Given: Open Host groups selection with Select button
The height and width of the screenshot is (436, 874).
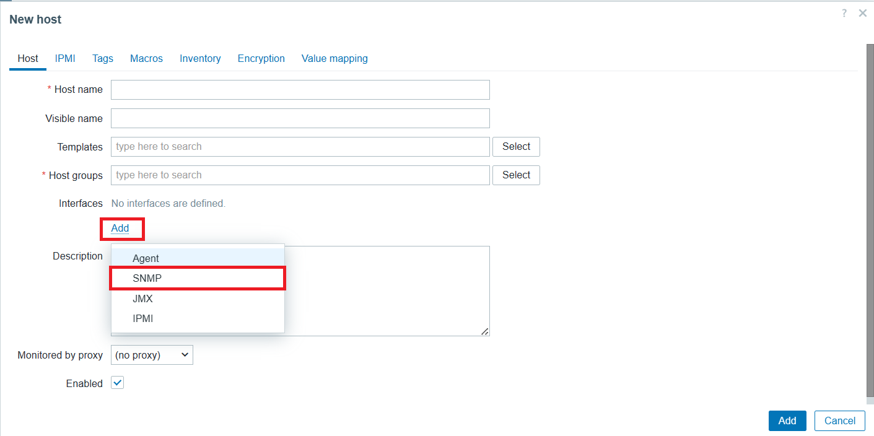Looking at the screenshot, I should (516, 175).
